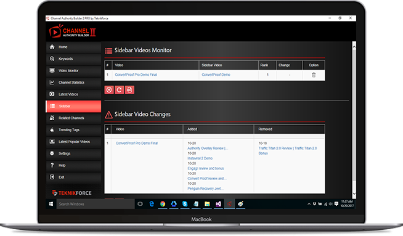Open the Engagr review and bonus link
The image size is (403, 236).
pos(206,168)
